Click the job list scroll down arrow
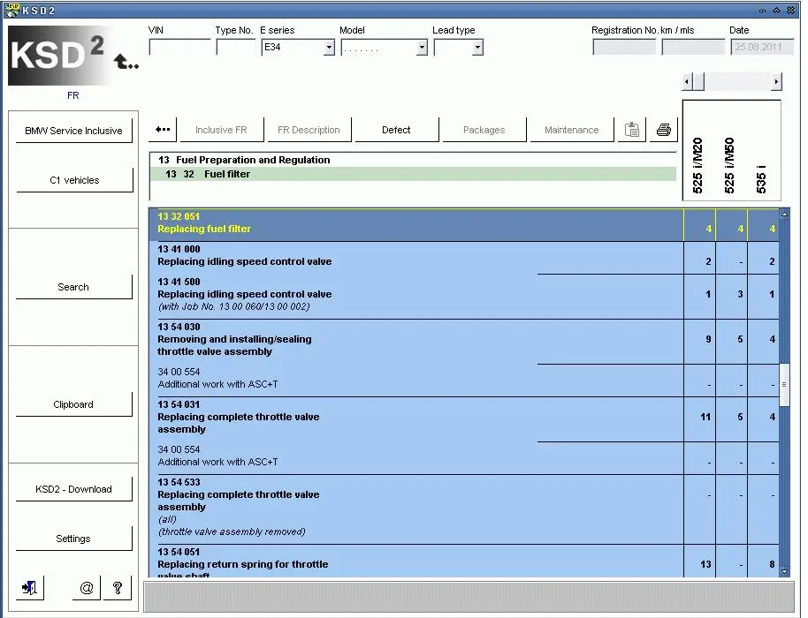This screenshot has width=808, height=618. click(x=784, y=572)
